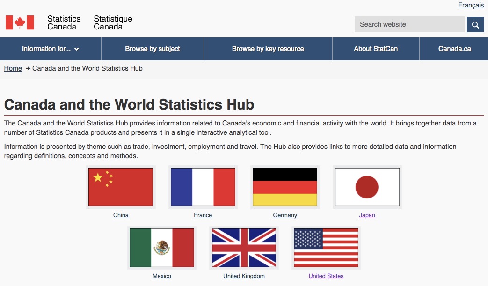Click the Germany text link
488x286 pixels.
pyautogui.click(x=285, y=215)
